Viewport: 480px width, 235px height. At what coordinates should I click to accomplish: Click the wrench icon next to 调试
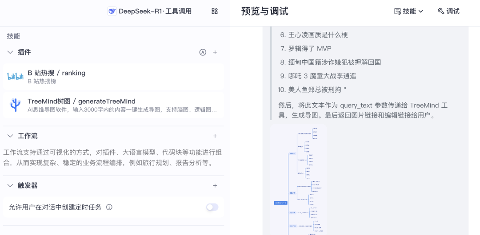(441, 12)
